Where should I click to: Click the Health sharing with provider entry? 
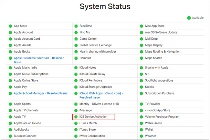pos(98,52)
